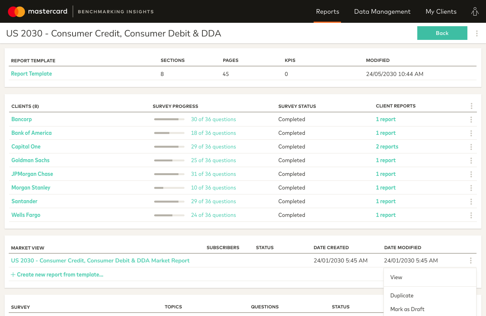The height and width of the screenshot is (316, 486).
Task: Open the My Clients tab
Action: 441,11
